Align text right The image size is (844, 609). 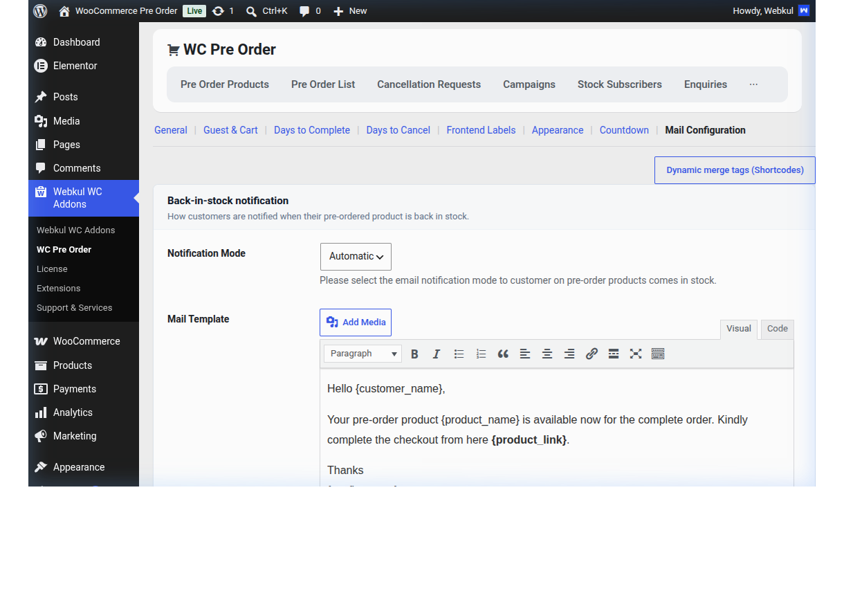(x=569, y=354)
